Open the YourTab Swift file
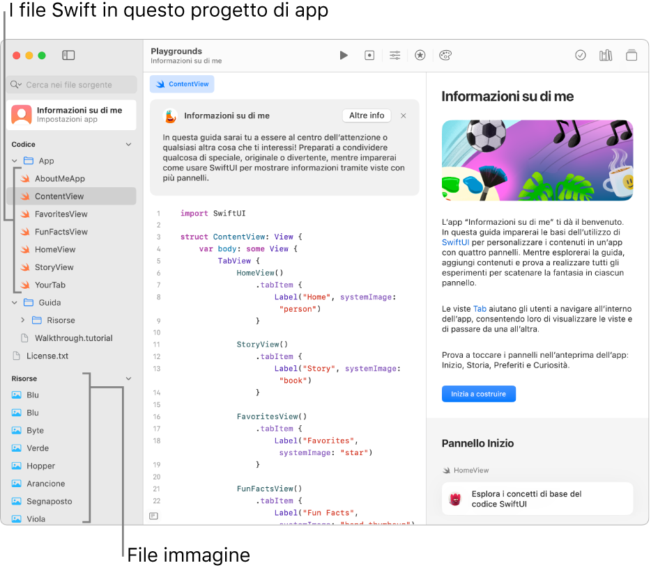Image resolution: width=651 pixels, height=570 pixels. [71, 285]
